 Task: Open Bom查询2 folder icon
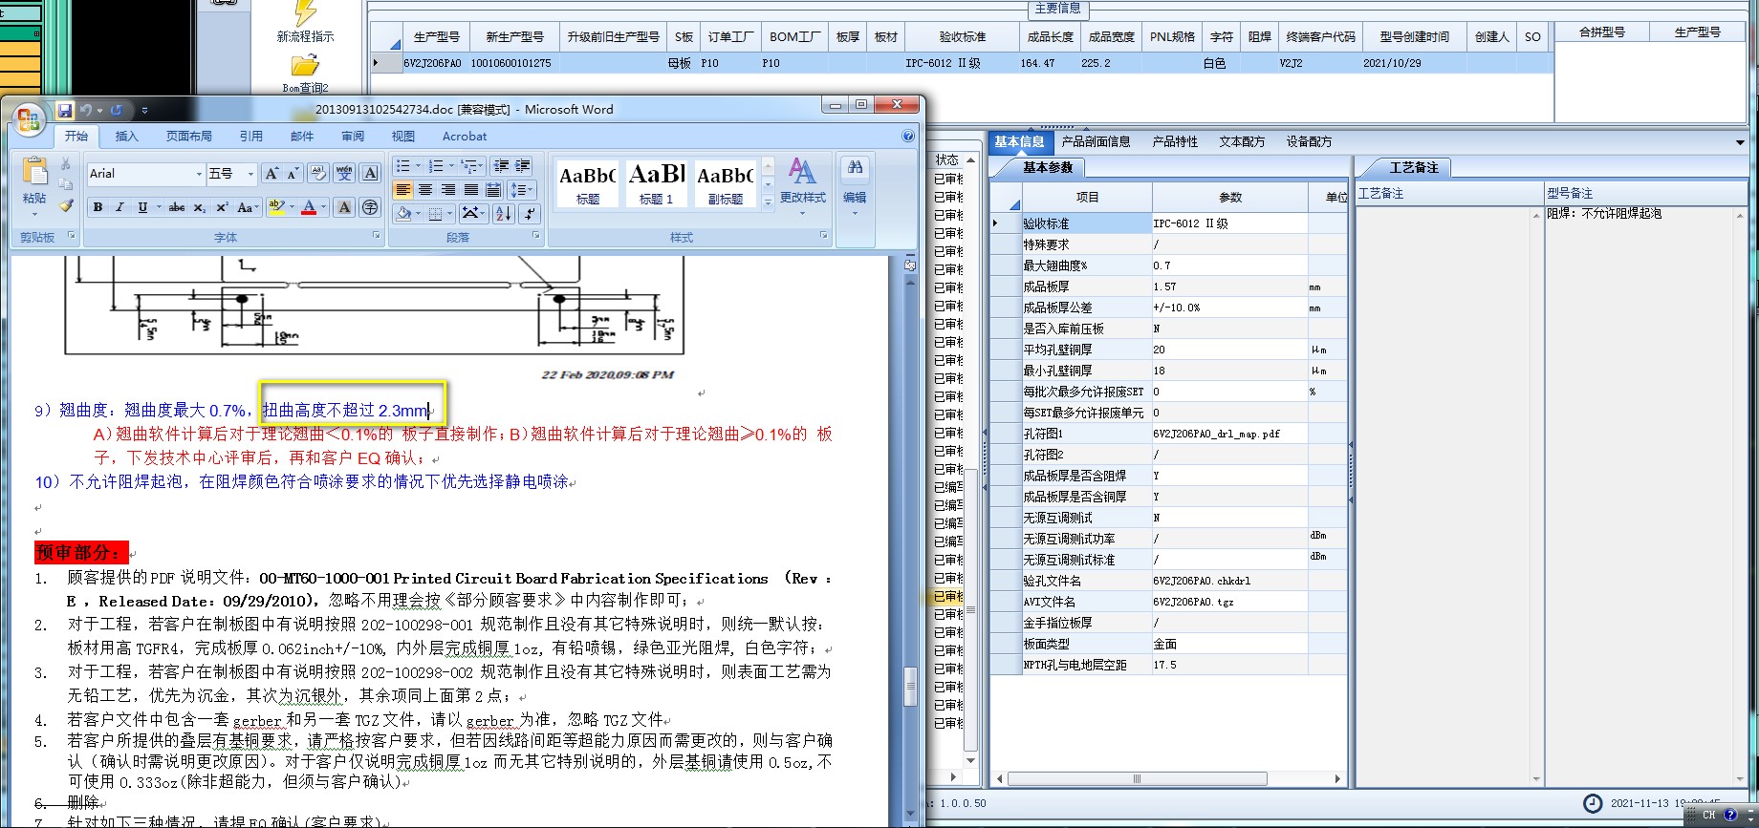(x=305, y=66)
